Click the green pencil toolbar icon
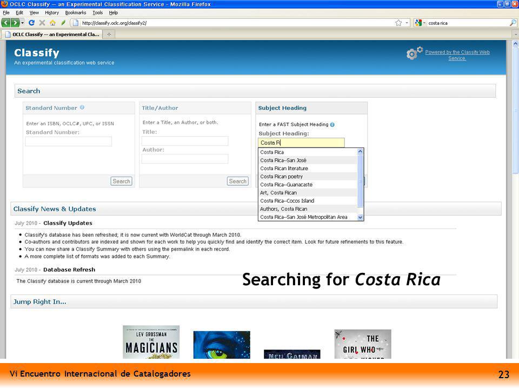519x389 pixels. [63, 23]
